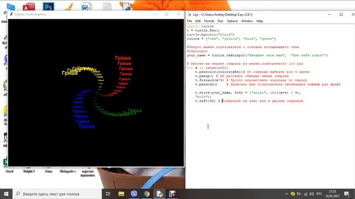Click the 't = turtle.Pen()' line
This screenshot has height=199, width=355.
(x=203, y=30)
